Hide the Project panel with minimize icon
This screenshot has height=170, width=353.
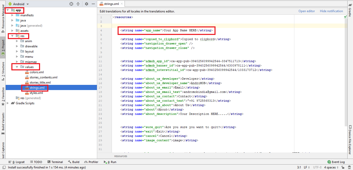(x=93, y=4)
